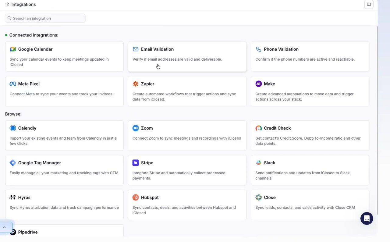Click the Stripe card description
The width and height of the screenshot is (390, 242).
[179, 176]
